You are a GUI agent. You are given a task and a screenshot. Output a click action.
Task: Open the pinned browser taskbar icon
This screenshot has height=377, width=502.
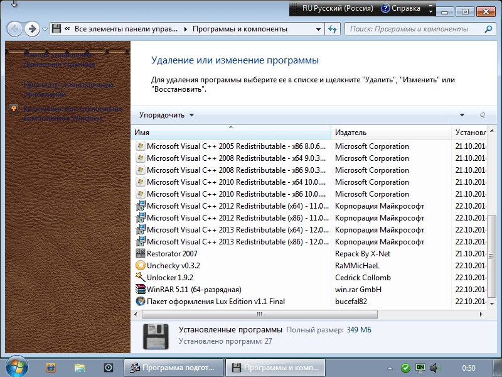click(51, 368)
